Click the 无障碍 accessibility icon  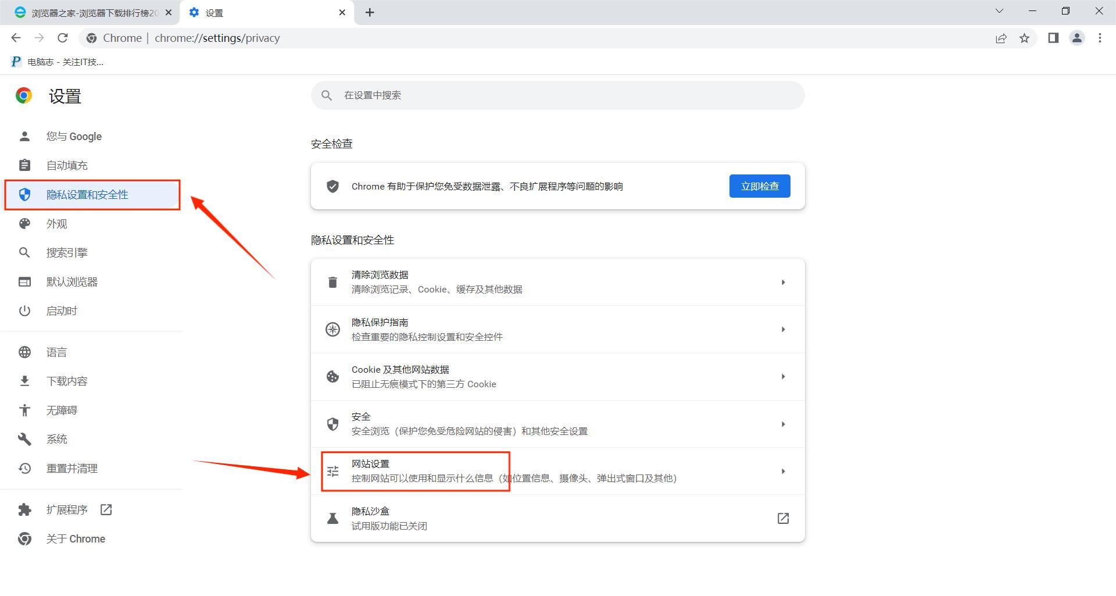tap(24, 411)
